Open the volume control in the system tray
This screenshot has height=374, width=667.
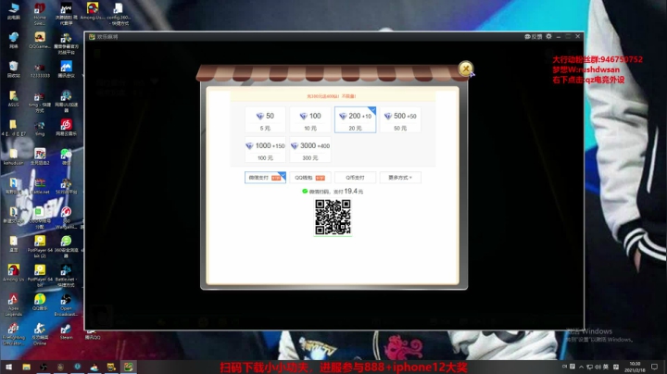click(x=598, y=367)
